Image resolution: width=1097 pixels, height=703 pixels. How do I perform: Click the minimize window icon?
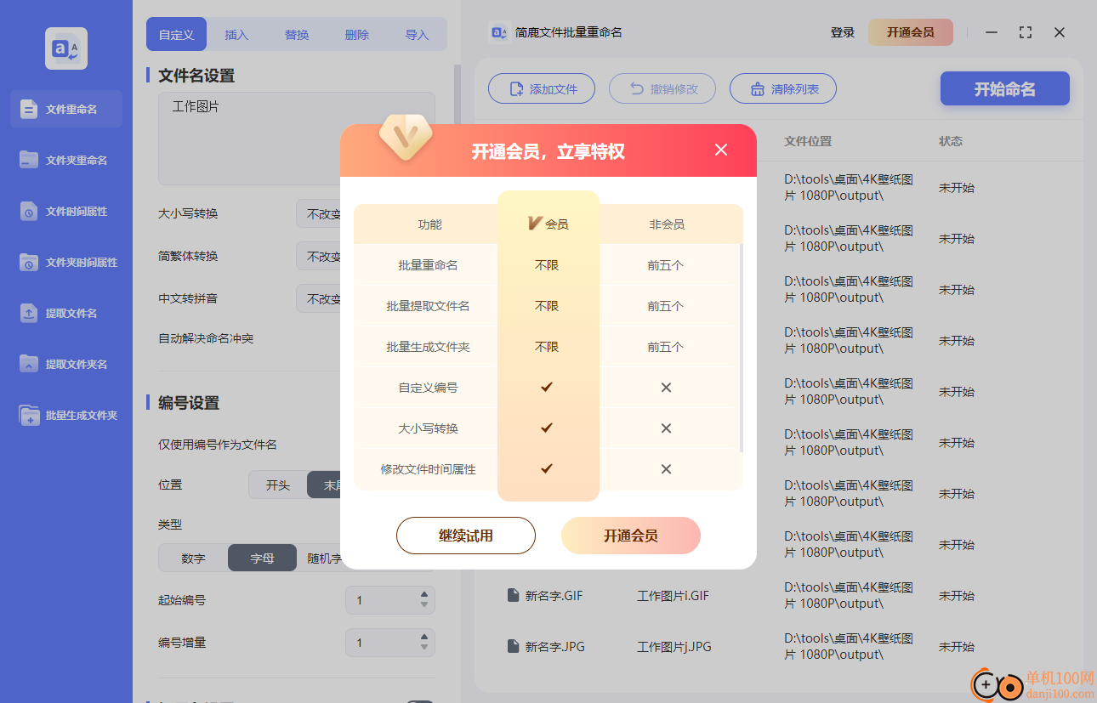(992, 32)
